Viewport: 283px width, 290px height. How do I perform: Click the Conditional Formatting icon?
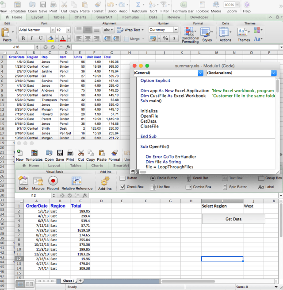(189, 31)
